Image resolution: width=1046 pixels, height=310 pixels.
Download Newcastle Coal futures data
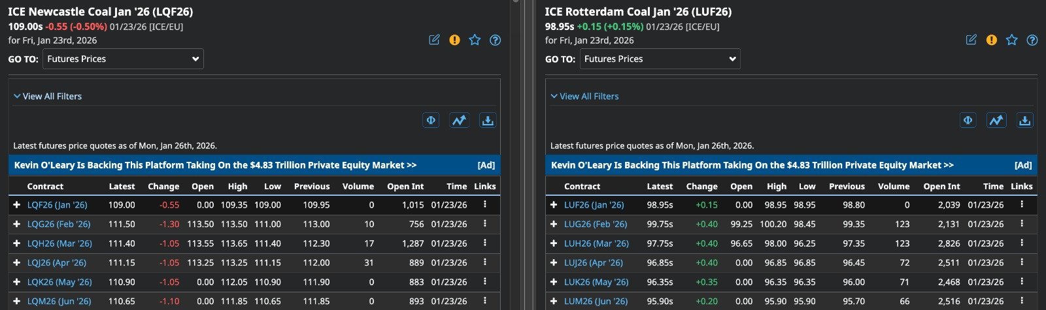pos(487,120)
